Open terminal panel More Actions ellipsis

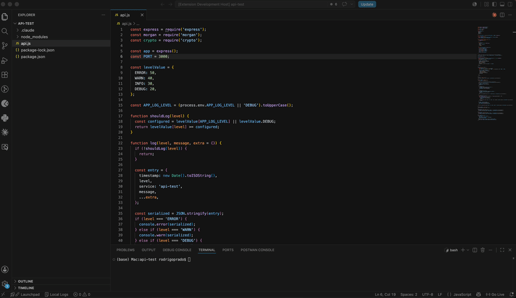[x=491, y=250]
